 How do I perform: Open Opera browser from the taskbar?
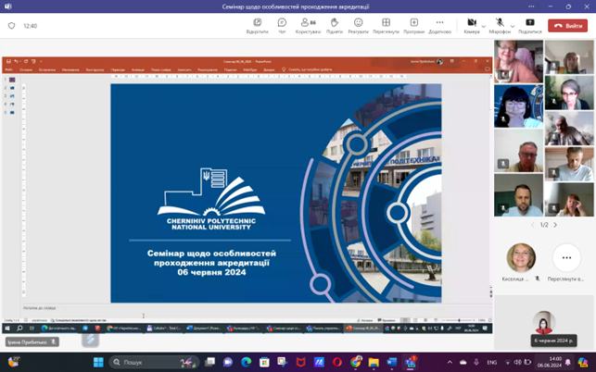coord(337,362)
